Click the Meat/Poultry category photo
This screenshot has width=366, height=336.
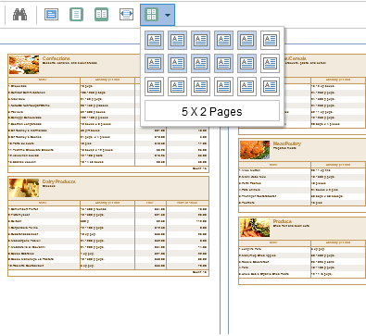tap(255, 150)
